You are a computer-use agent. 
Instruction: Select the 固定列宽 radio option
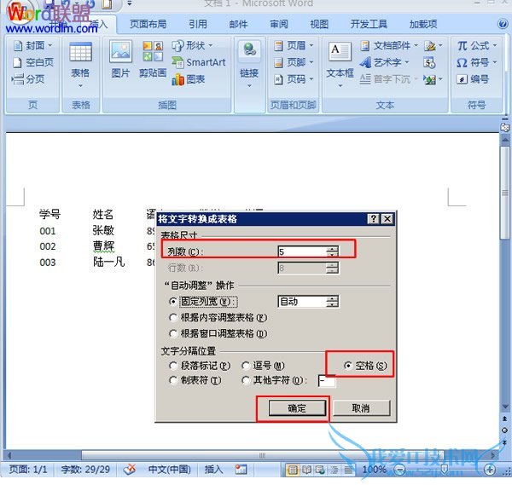click(203, 302)
